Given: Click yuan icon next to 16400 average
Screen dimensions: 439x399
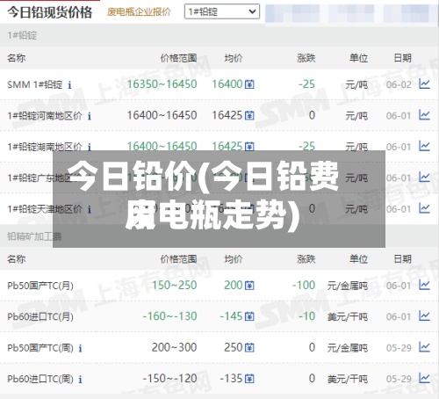Looking at the screenshot, I should (x=249, y=84).
